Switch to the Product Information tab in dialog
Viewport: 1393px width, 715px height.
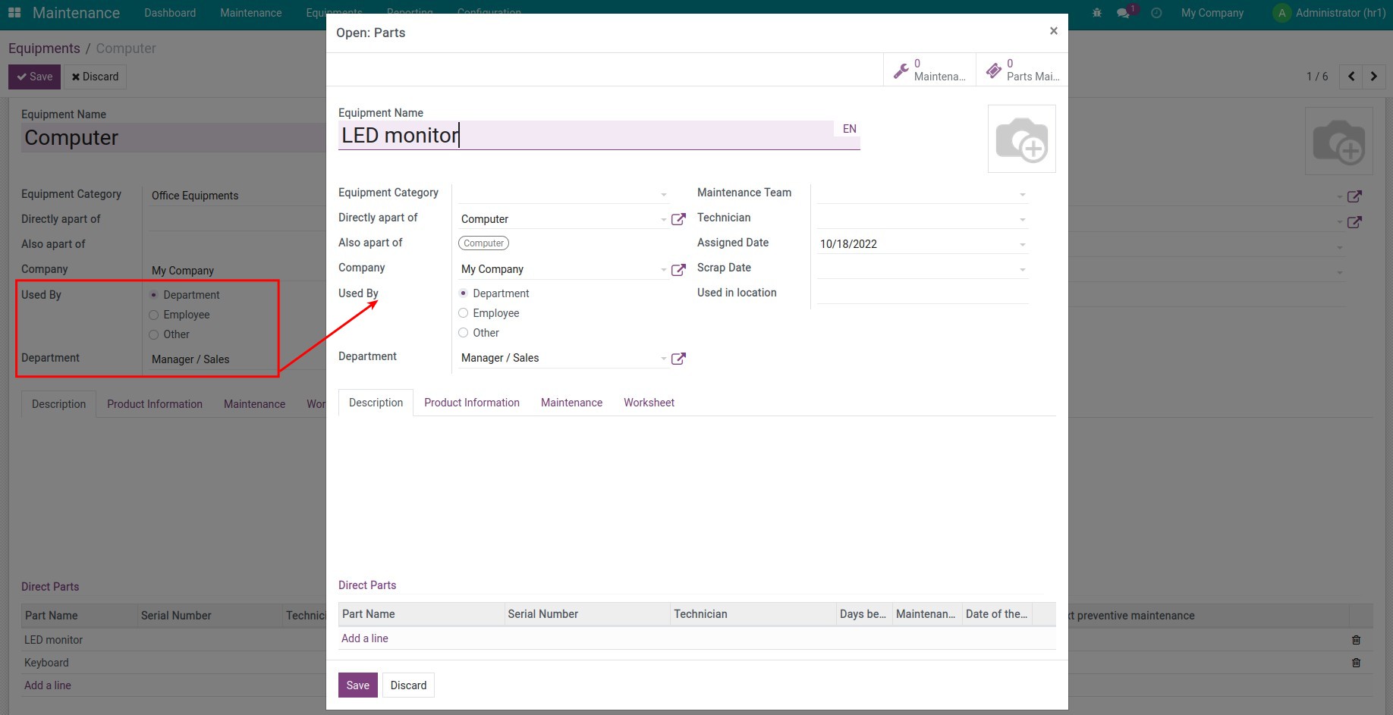pos(471,403)
